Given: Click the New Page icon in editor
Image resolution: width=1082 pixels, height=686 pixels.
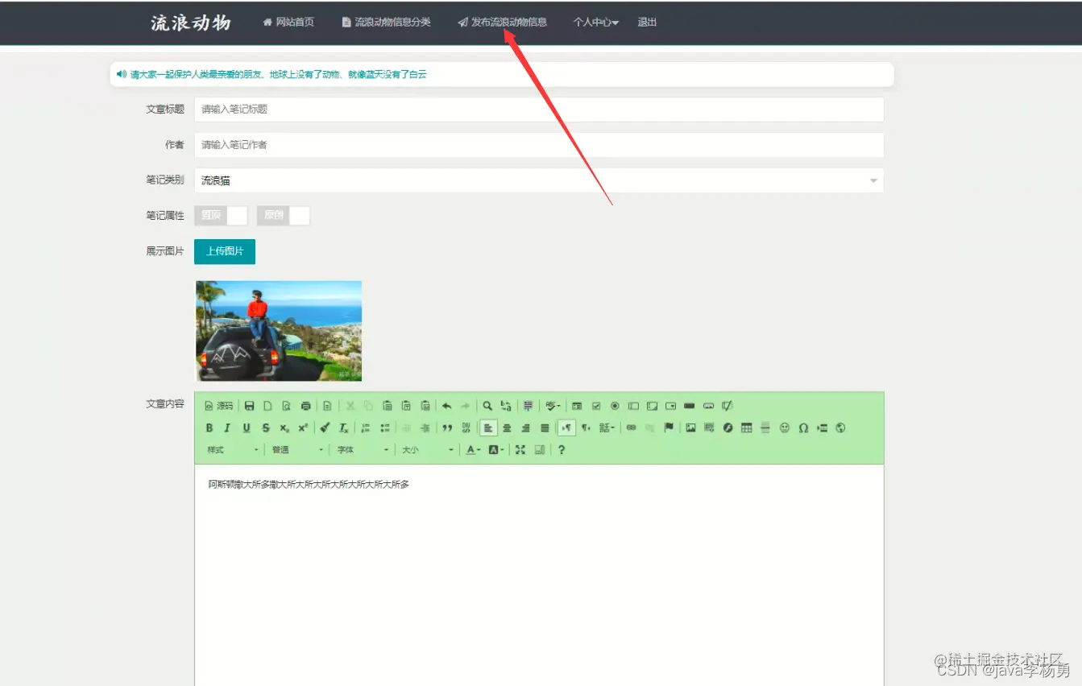Looking at the screenshot, I should point(267,406).
